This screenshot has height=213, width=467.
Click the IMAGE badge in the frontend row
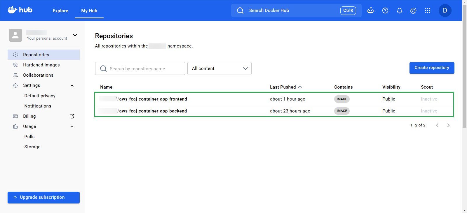342,99
